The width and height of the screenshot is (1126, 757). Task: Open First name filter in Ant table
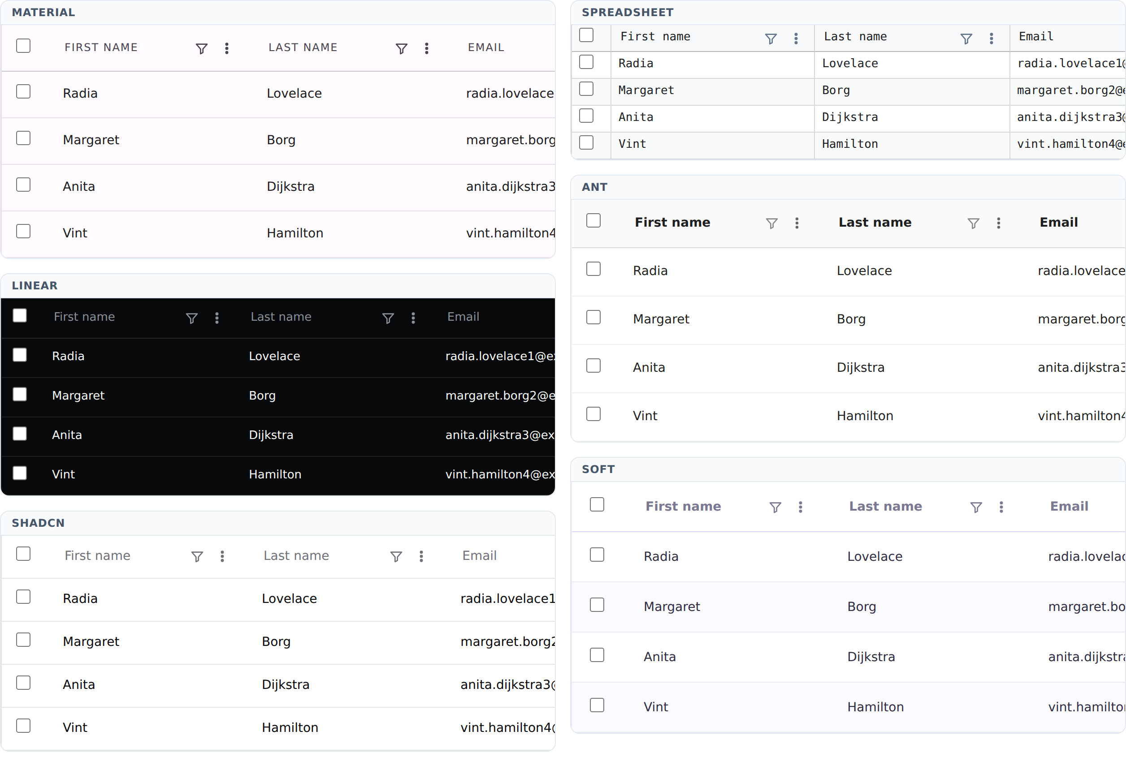pyautogui.click(x=772, y=223)
